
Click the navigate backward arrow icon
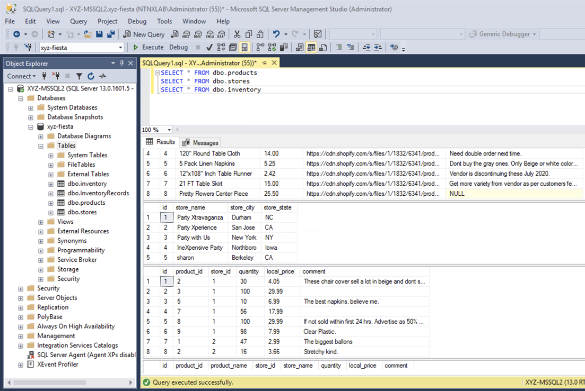(16, 34)
